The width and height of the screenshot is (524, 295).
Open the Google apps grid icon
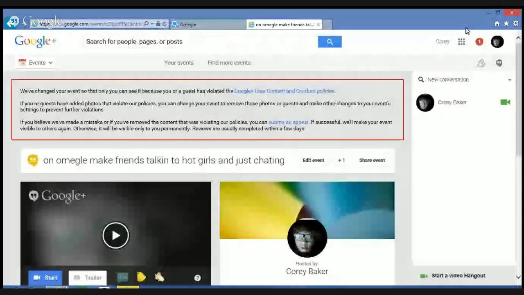(461, 41)
